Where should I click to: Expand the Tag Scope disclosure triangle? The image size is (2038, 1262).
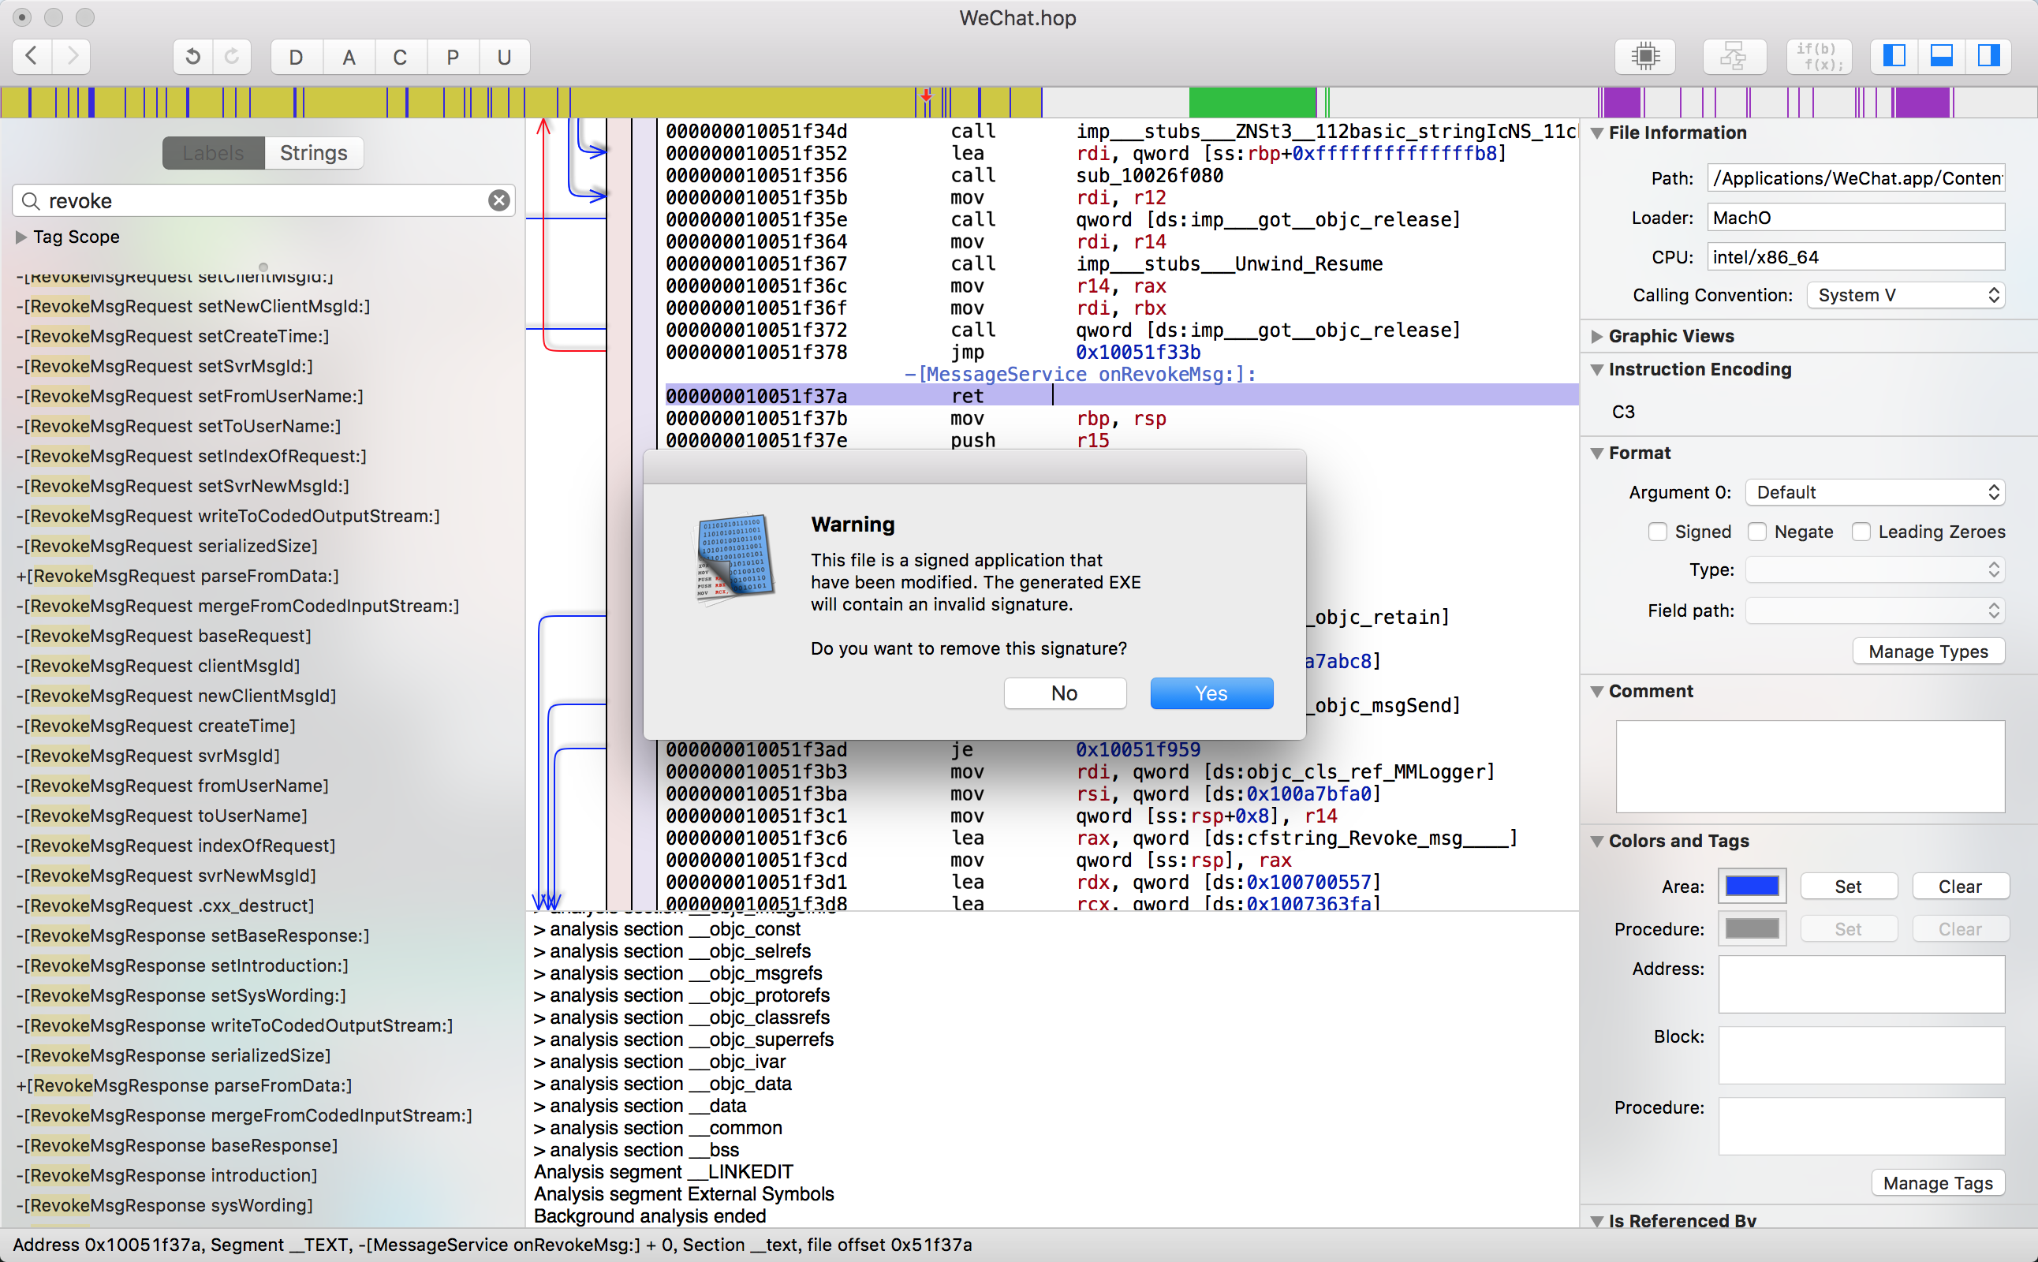point(22,237)
